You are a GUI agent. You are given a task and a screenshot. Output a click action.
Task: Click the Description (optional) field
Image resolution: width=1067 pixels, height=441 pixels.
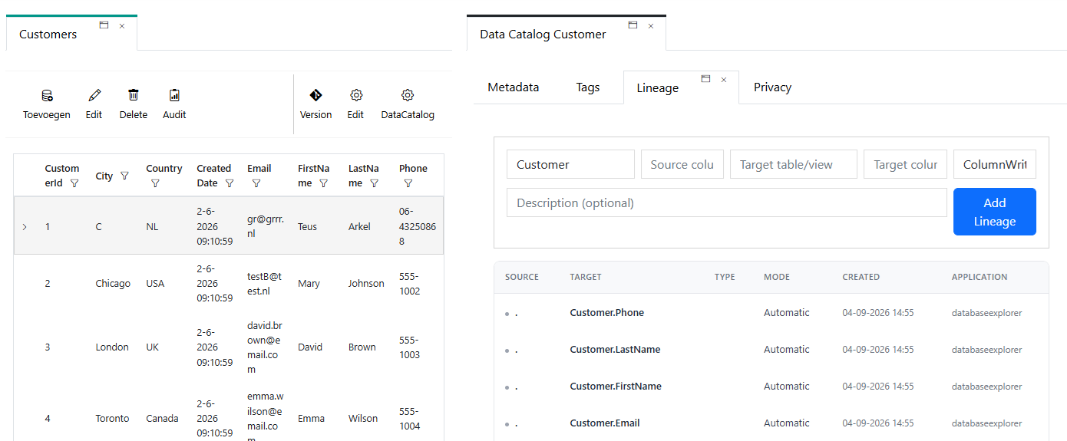pyautogui.click(x=727, y=202)
